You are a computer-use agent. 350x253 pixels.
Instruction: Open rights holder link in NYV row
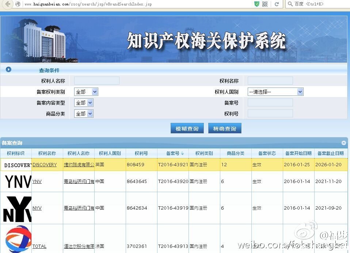click(79, 208)
